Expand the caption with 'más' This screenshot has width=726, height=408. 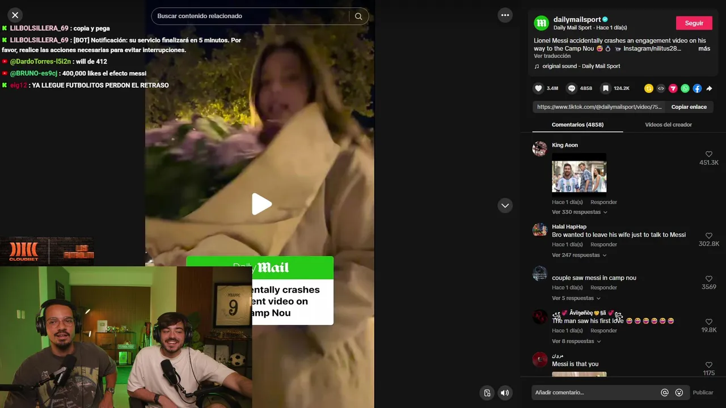[704, 49]
